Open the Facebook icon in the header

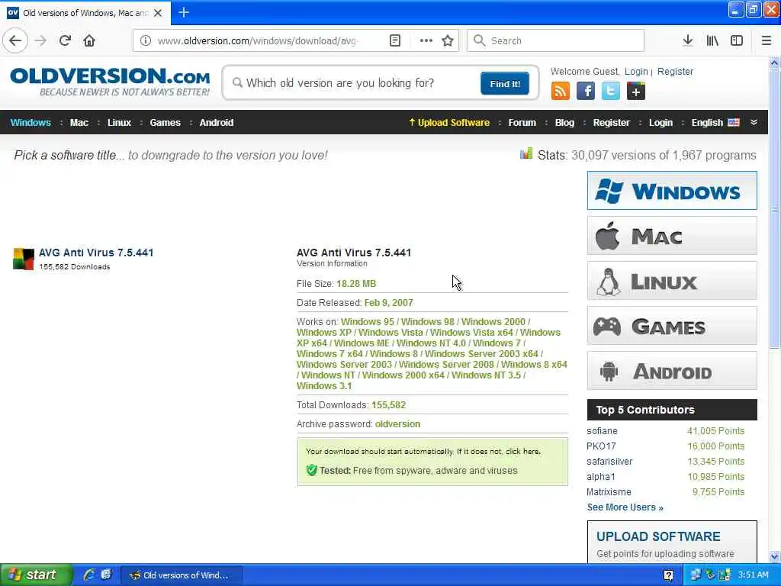coord(586,92)
